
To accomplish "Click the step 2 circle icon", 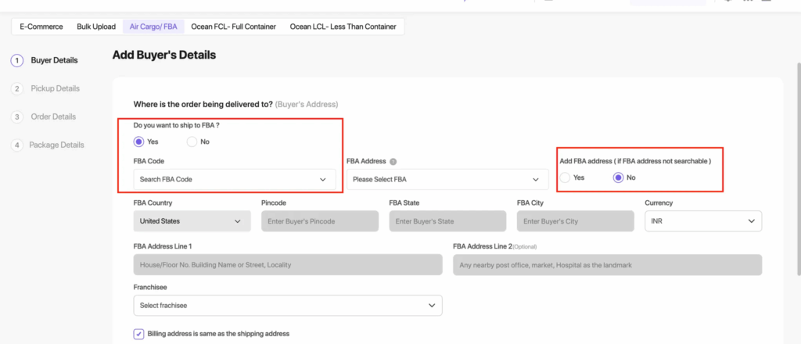I will coord(17,89).
